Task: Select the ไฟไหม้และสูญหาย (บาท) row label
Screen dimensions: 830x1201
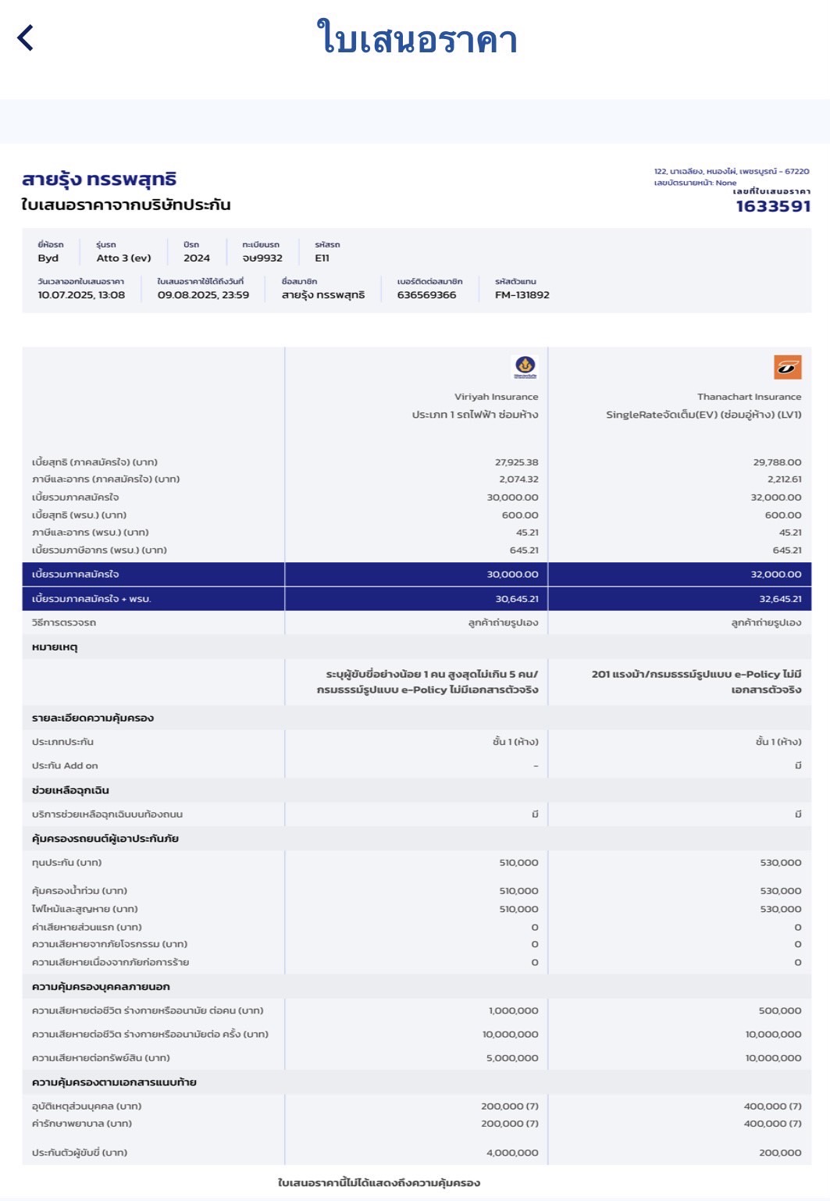Action: click(x=84, y=909)
